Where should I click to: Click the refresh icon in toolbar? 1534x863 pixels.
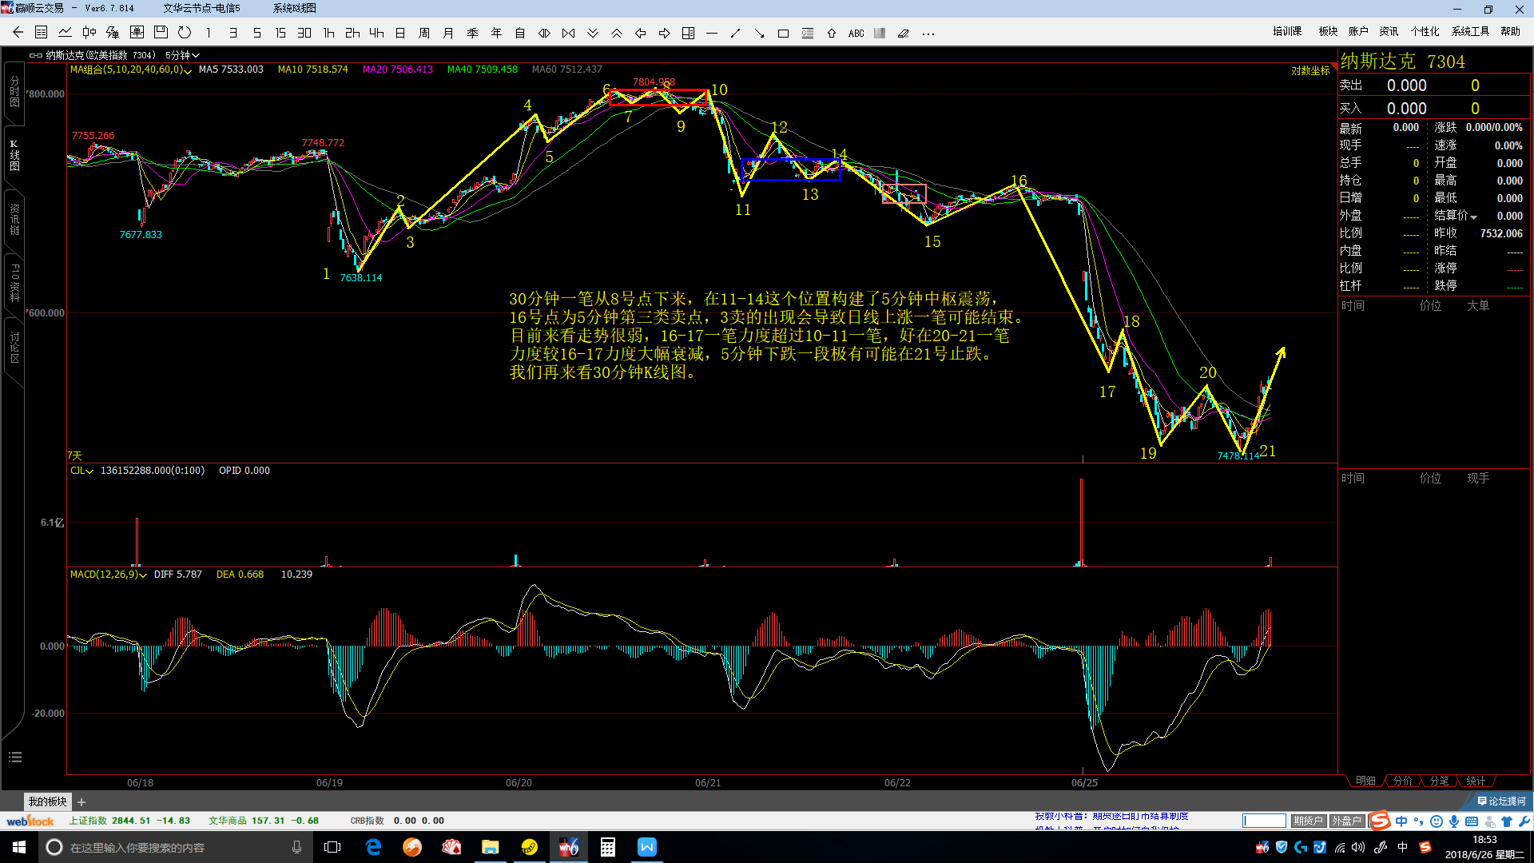click(x=185, y=33)
